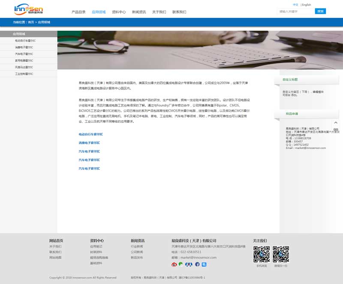The width and height of the screenshot is (343, 284).
Task: Open the Facebook icon in footer
Action: coord(197,264)
